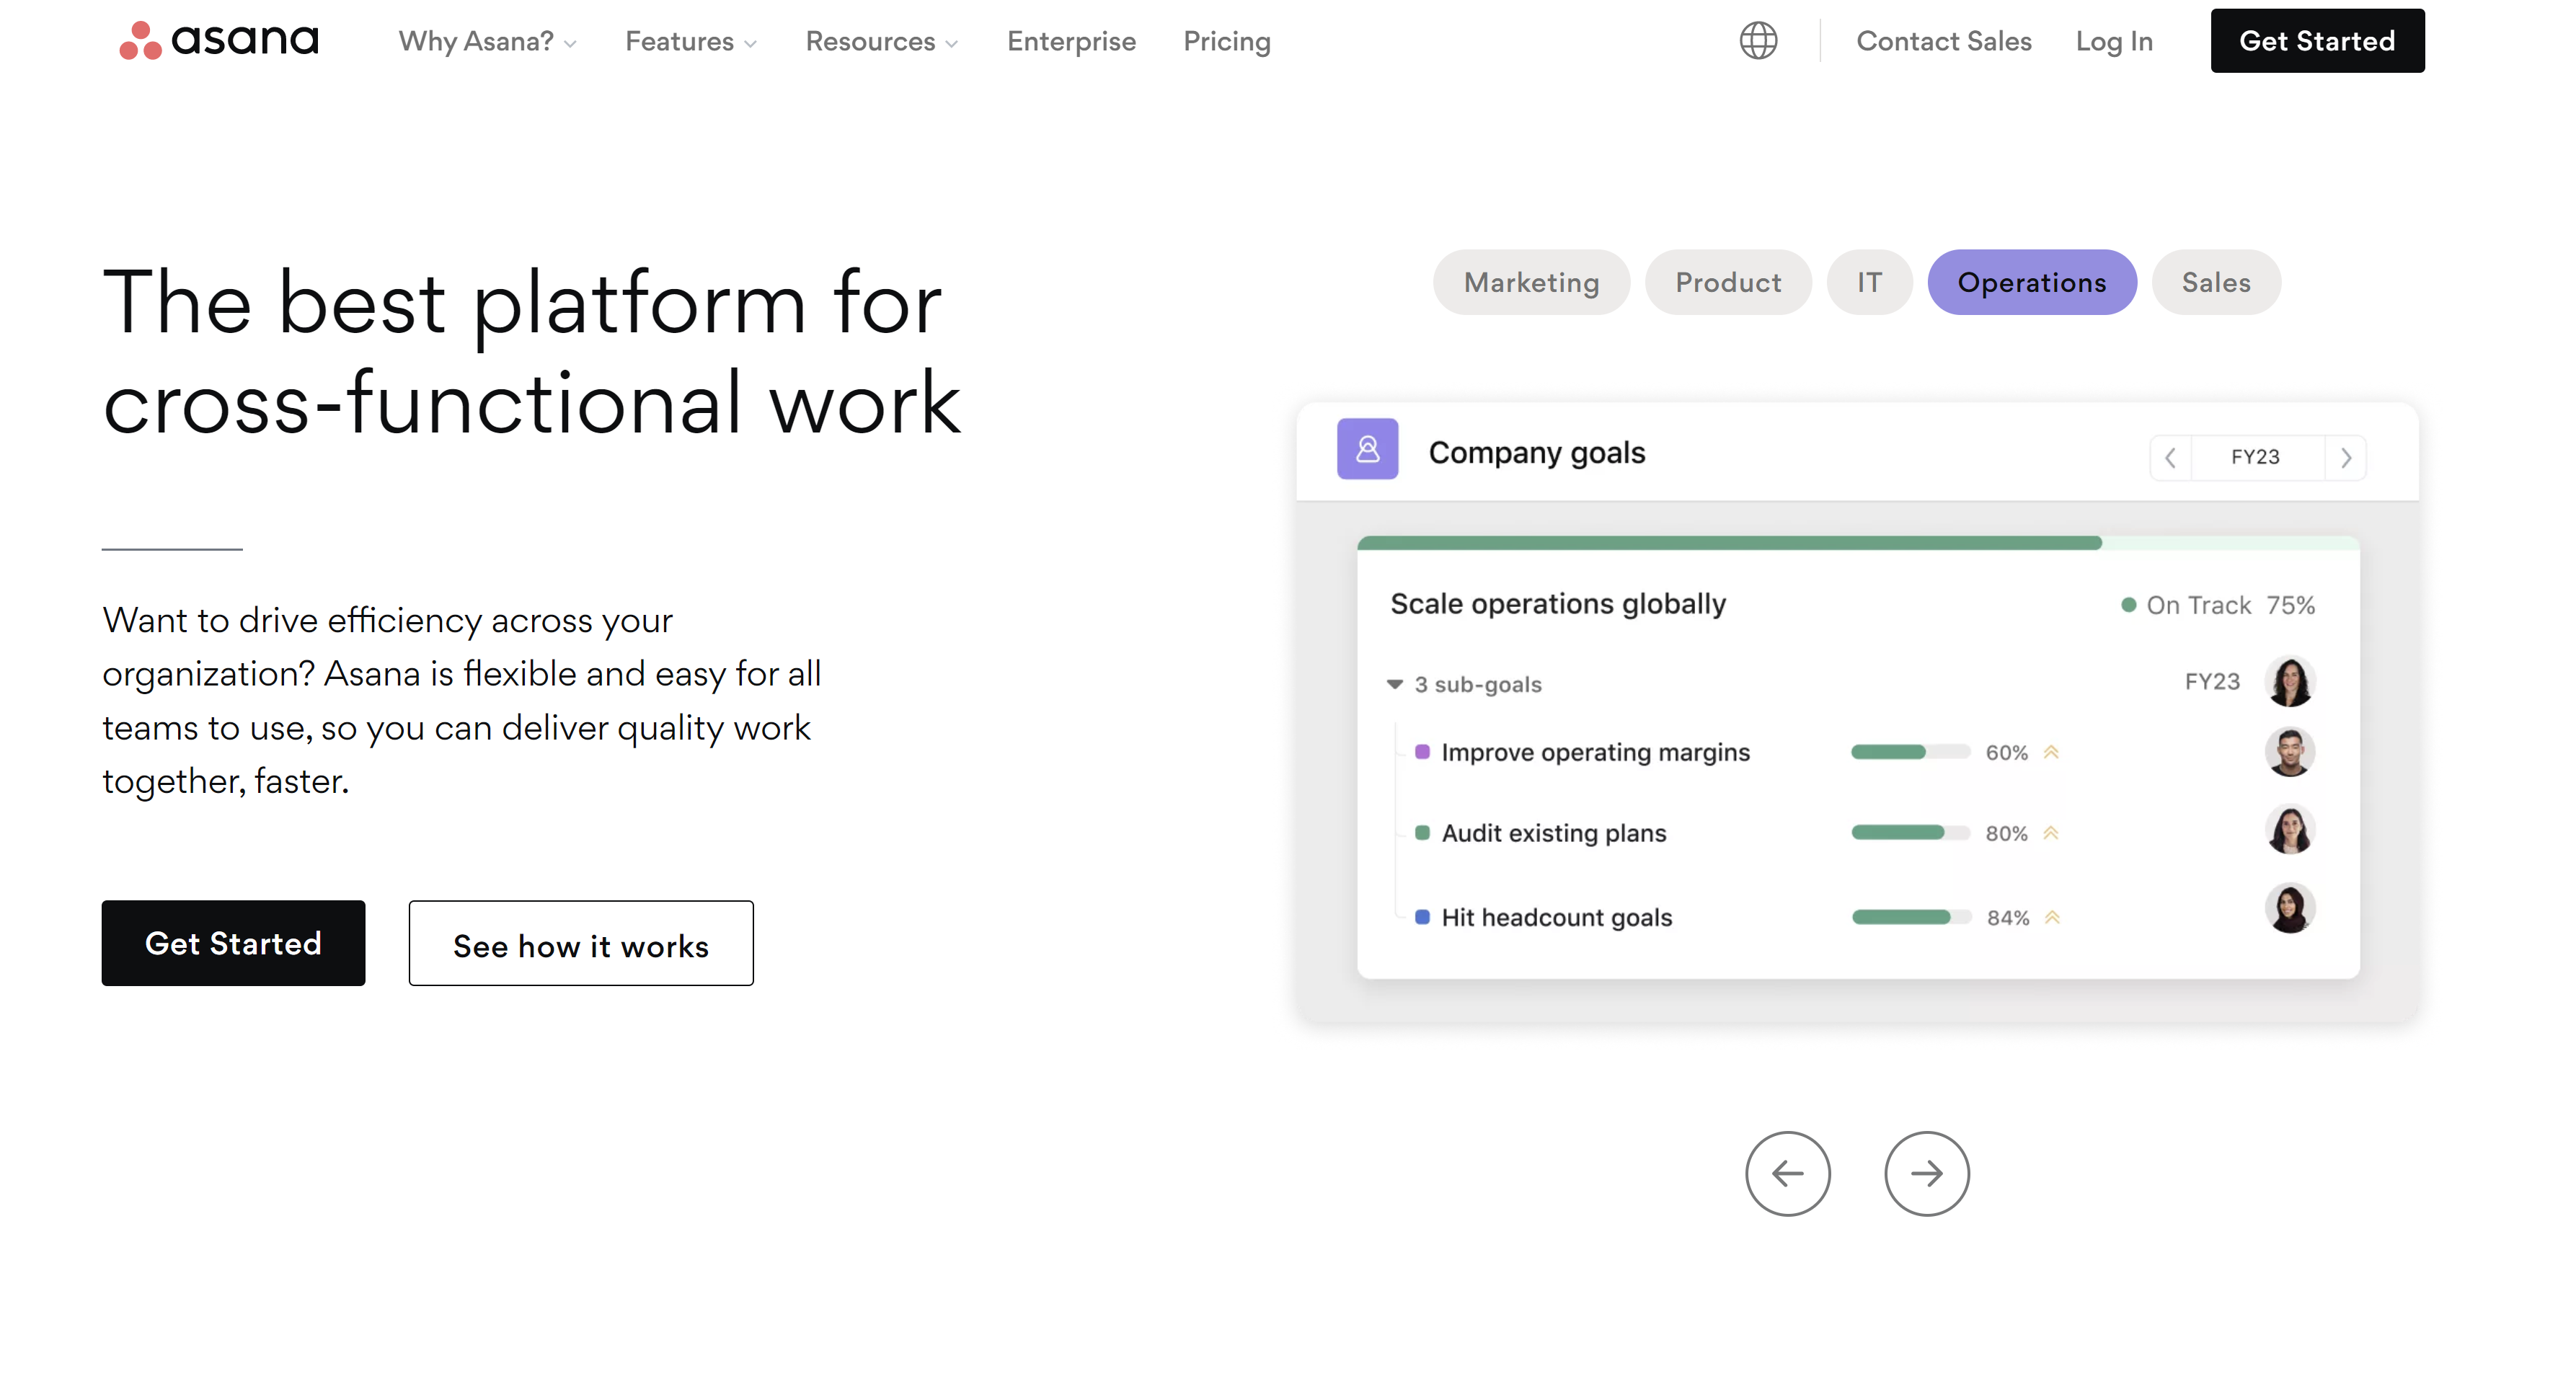Click previous fiscal year chevron
2576x1384 pixels.
click(2170, 458)
